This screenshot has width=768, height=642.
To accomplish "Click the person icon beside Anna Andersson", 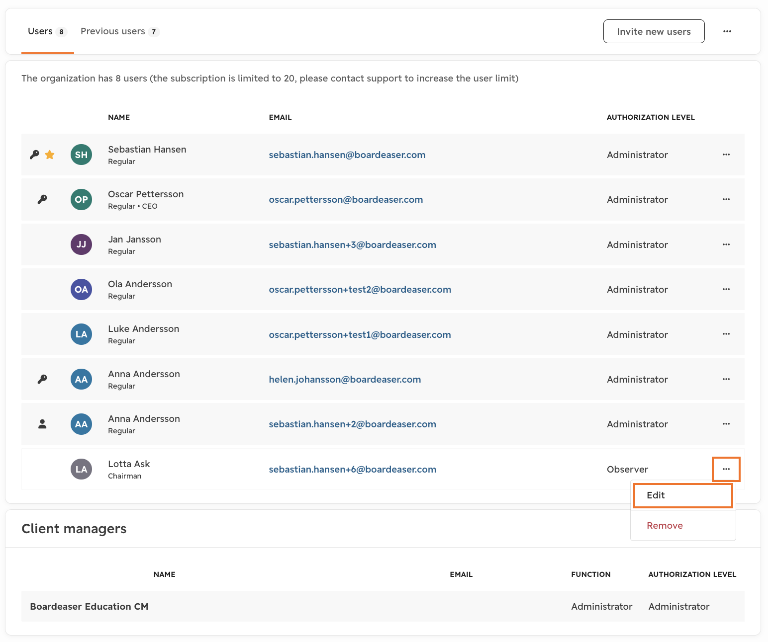I will click(x=42, y=424).
